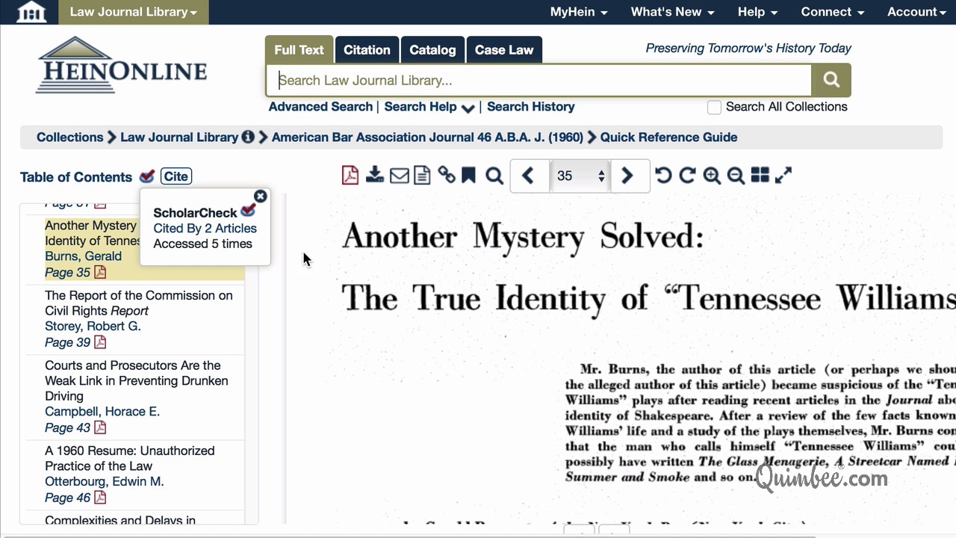The height and width of the screenshot is (538, 956).
Task: Click "Accessed 5 times" text
Action: pos(202,244)
